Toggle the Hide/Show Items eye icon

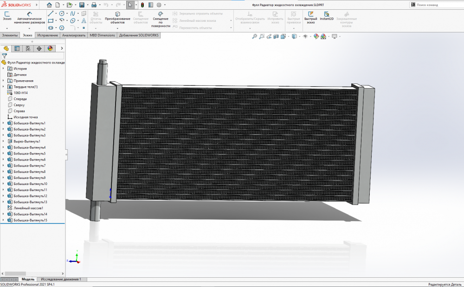pyautogui.click(x=305, y=36)
